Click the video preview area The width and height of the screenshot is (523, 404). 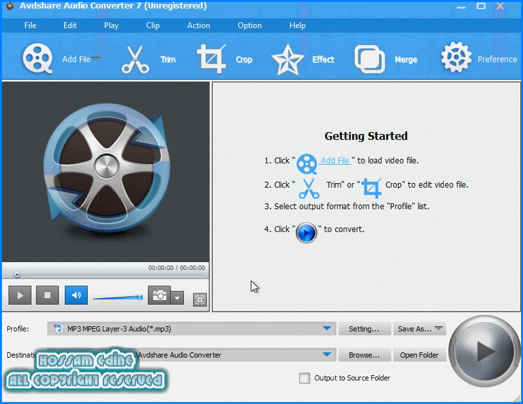pos(106,172)
